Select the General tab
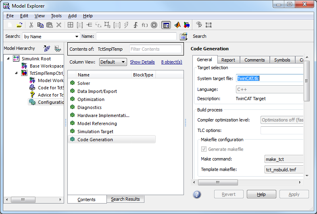 pos(204,60)
